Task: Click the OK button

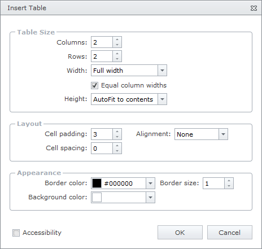Action: click(180, 233)
